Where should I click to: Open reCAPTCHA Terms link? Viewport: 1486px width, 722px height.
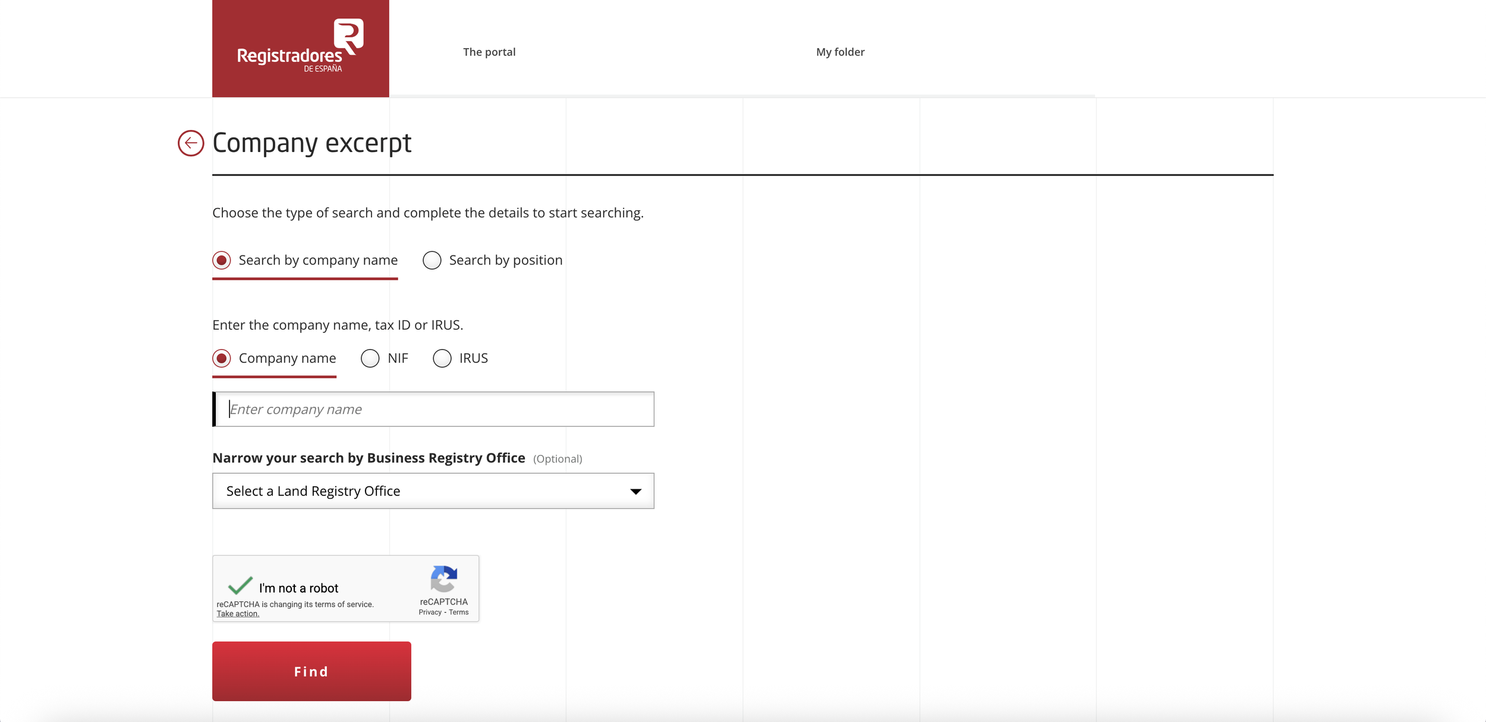(457, 612)
